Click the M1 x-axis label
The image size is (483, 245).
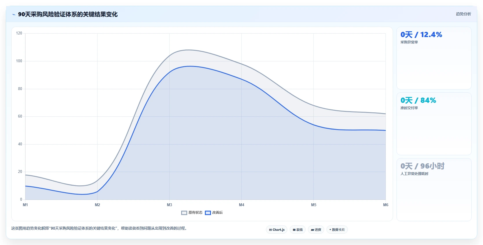click(x=25, y=205)
